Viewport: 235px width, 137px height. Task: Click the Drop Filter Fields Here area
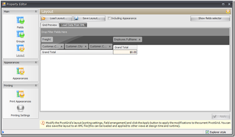click(x=135, y=32)
